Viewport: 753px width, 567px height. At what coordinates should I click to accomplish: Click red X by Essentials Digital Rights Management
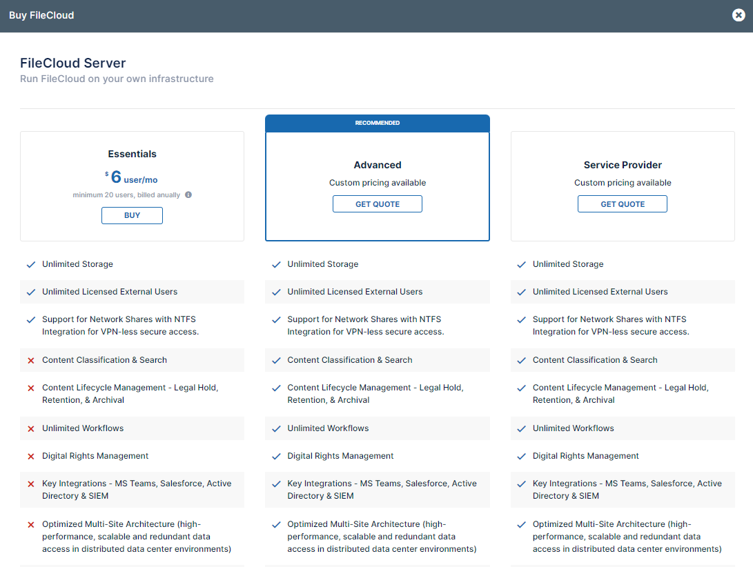coord(31,457)
